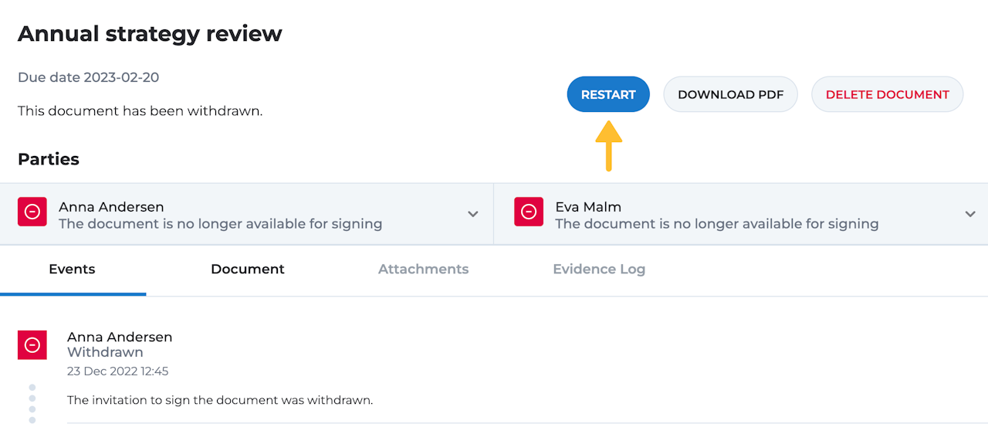Click the red Withdrawn event icon in Events
The width and height of the screenshot is (988, 434).
tap(32, 345)
